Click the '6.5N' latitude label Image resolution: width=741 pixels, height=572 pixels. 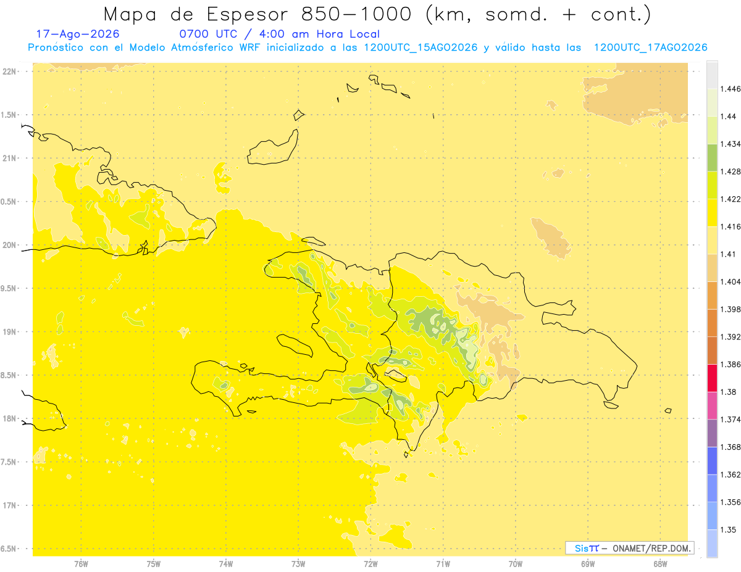pos(9,549)
